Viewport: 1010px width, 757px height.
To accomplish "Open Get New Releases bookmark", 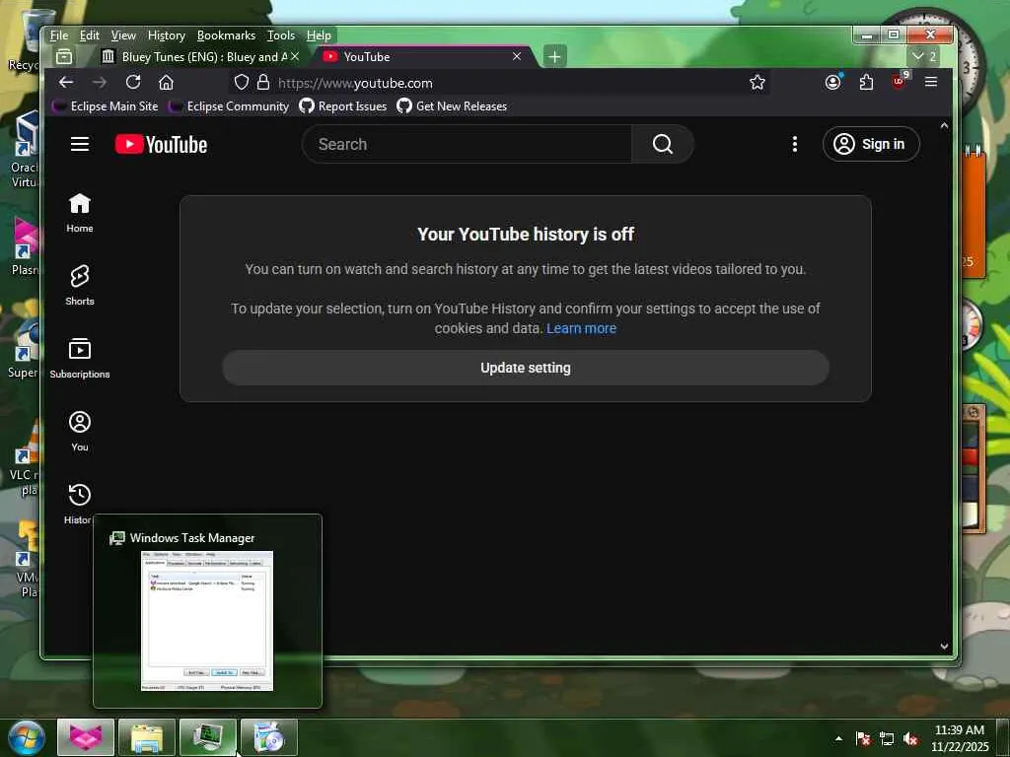I will point(452,106).
